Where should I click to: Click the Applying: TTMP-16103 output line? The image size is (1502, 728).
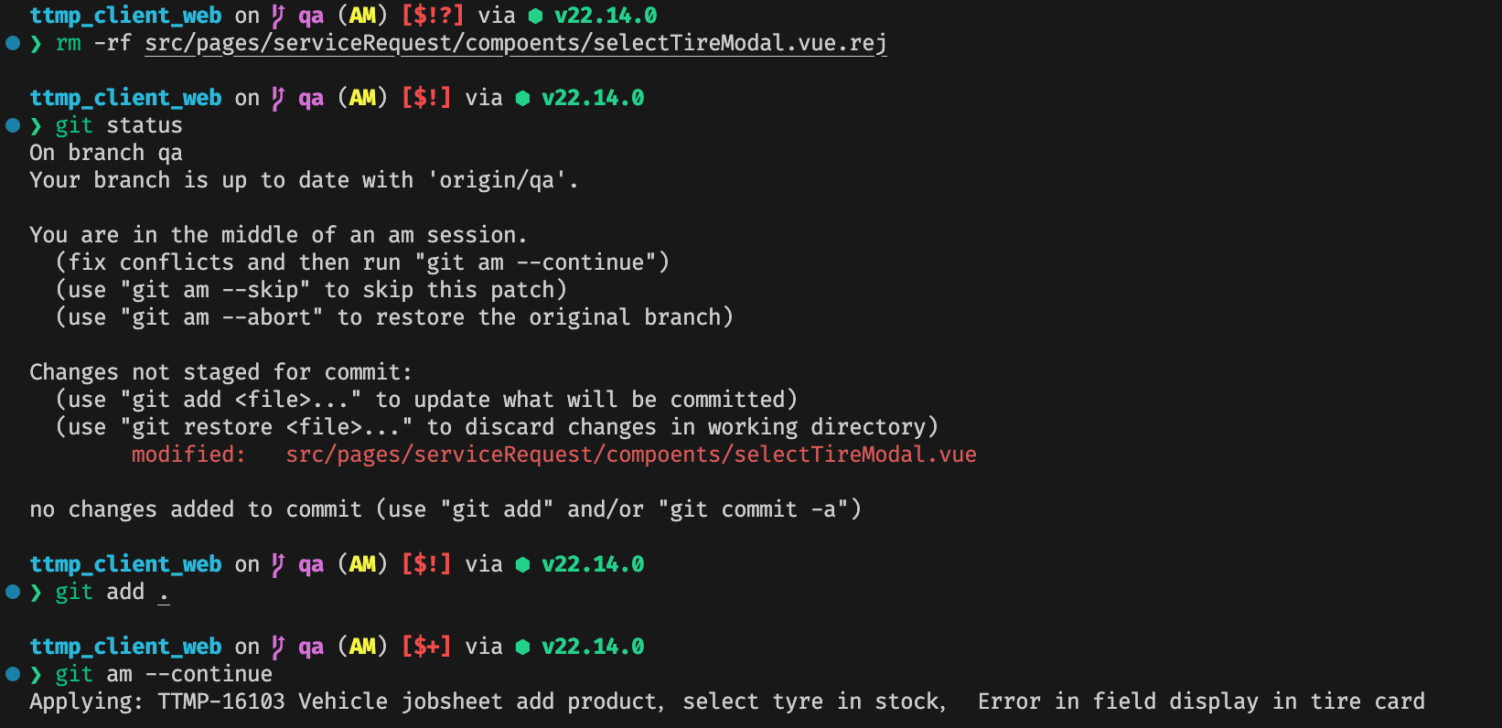click(727, 701)
